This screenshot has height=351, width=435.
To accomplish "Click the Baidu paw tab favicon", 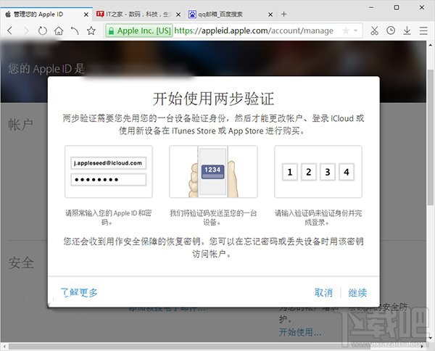I will pyautogui.click(x=192, y=15).
